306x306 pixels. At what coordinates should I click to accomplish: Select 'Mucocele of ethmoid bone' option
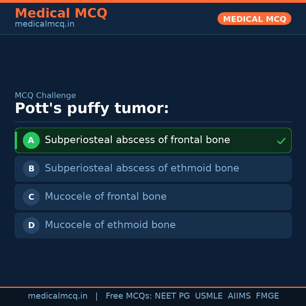click(110, 225)
